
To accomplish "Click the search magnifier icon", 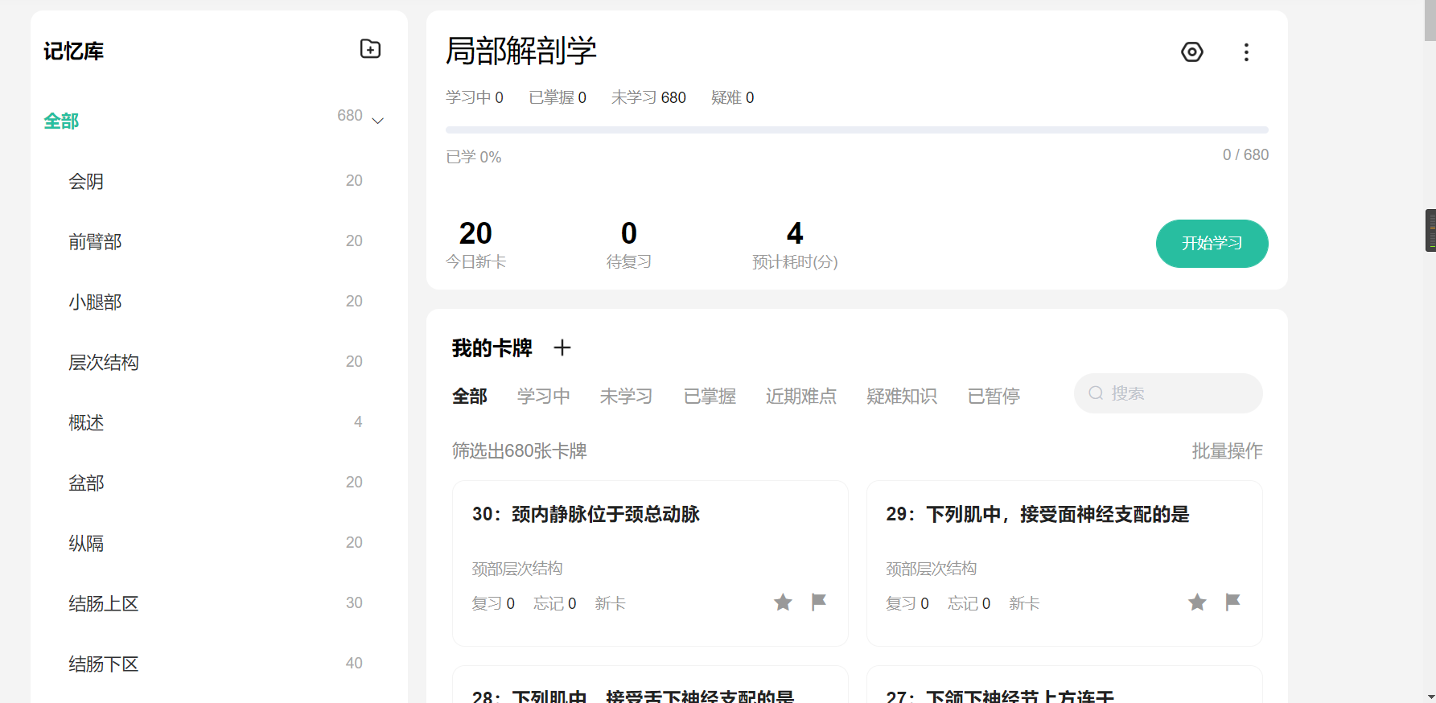I will 1096,393.
